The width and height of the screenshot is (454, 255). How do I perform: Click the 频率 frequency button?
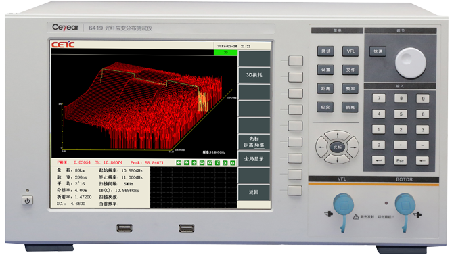(350, 89)
